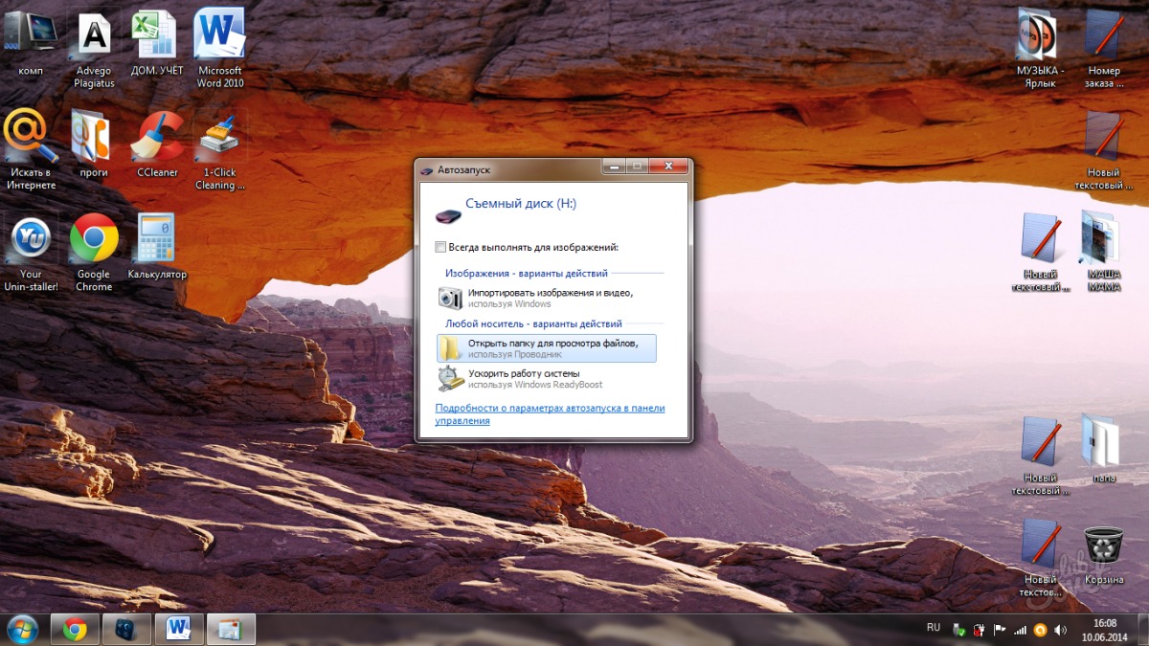This screenshot has height=646, width=1149.
Task: Open the Google Chrome desktop icon
Action: click(x=94, y=253)
